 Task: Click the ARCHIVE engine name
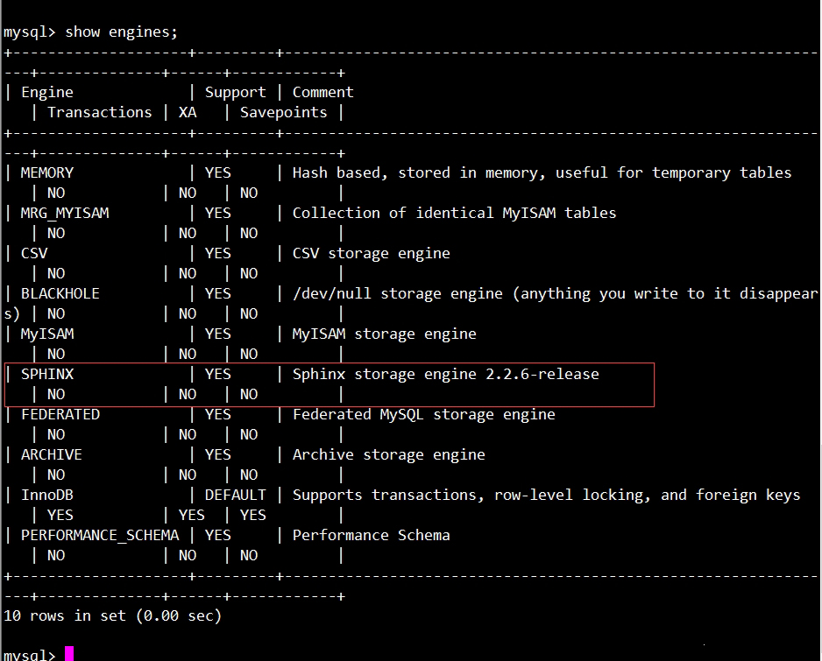point(52,454)
